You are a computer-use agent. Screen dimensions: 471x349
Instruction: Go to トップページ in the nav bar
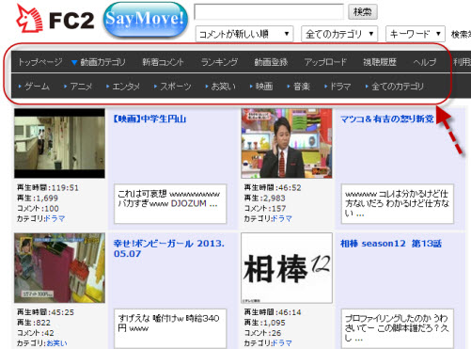[x=40, y=62]
